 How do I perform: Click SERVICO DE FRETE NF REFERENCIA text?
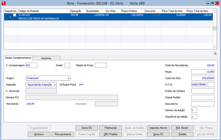[39, 19]
